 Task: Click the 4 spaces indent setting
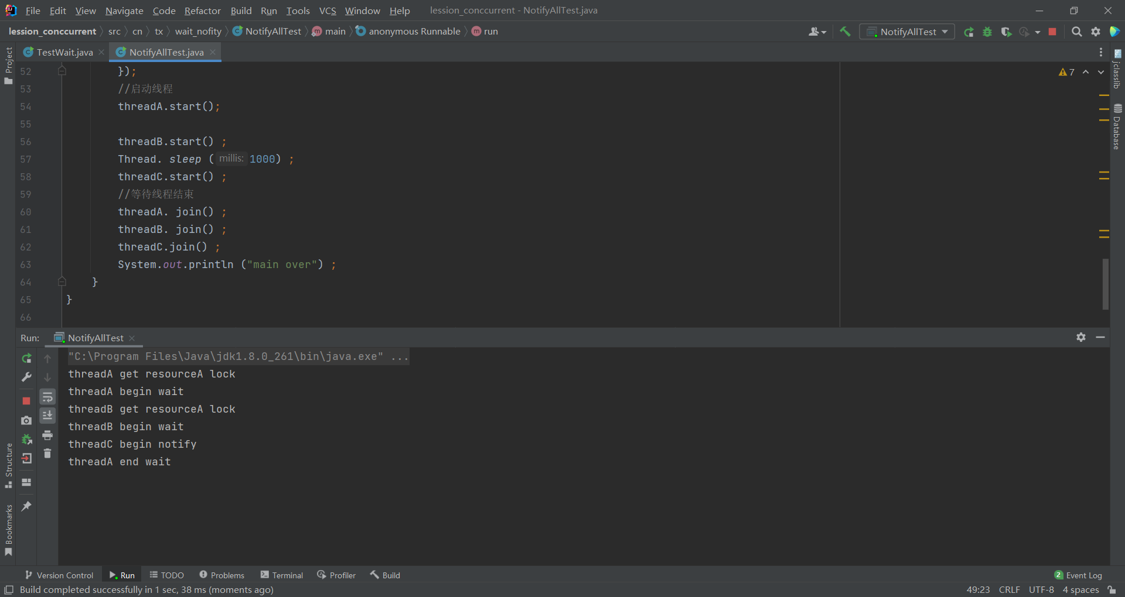point(1080,590)
